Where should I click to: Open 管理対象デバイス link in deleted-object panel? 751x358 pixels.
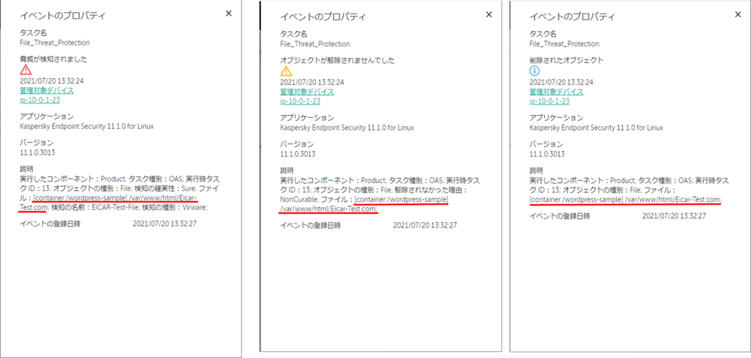pos(556,91)
